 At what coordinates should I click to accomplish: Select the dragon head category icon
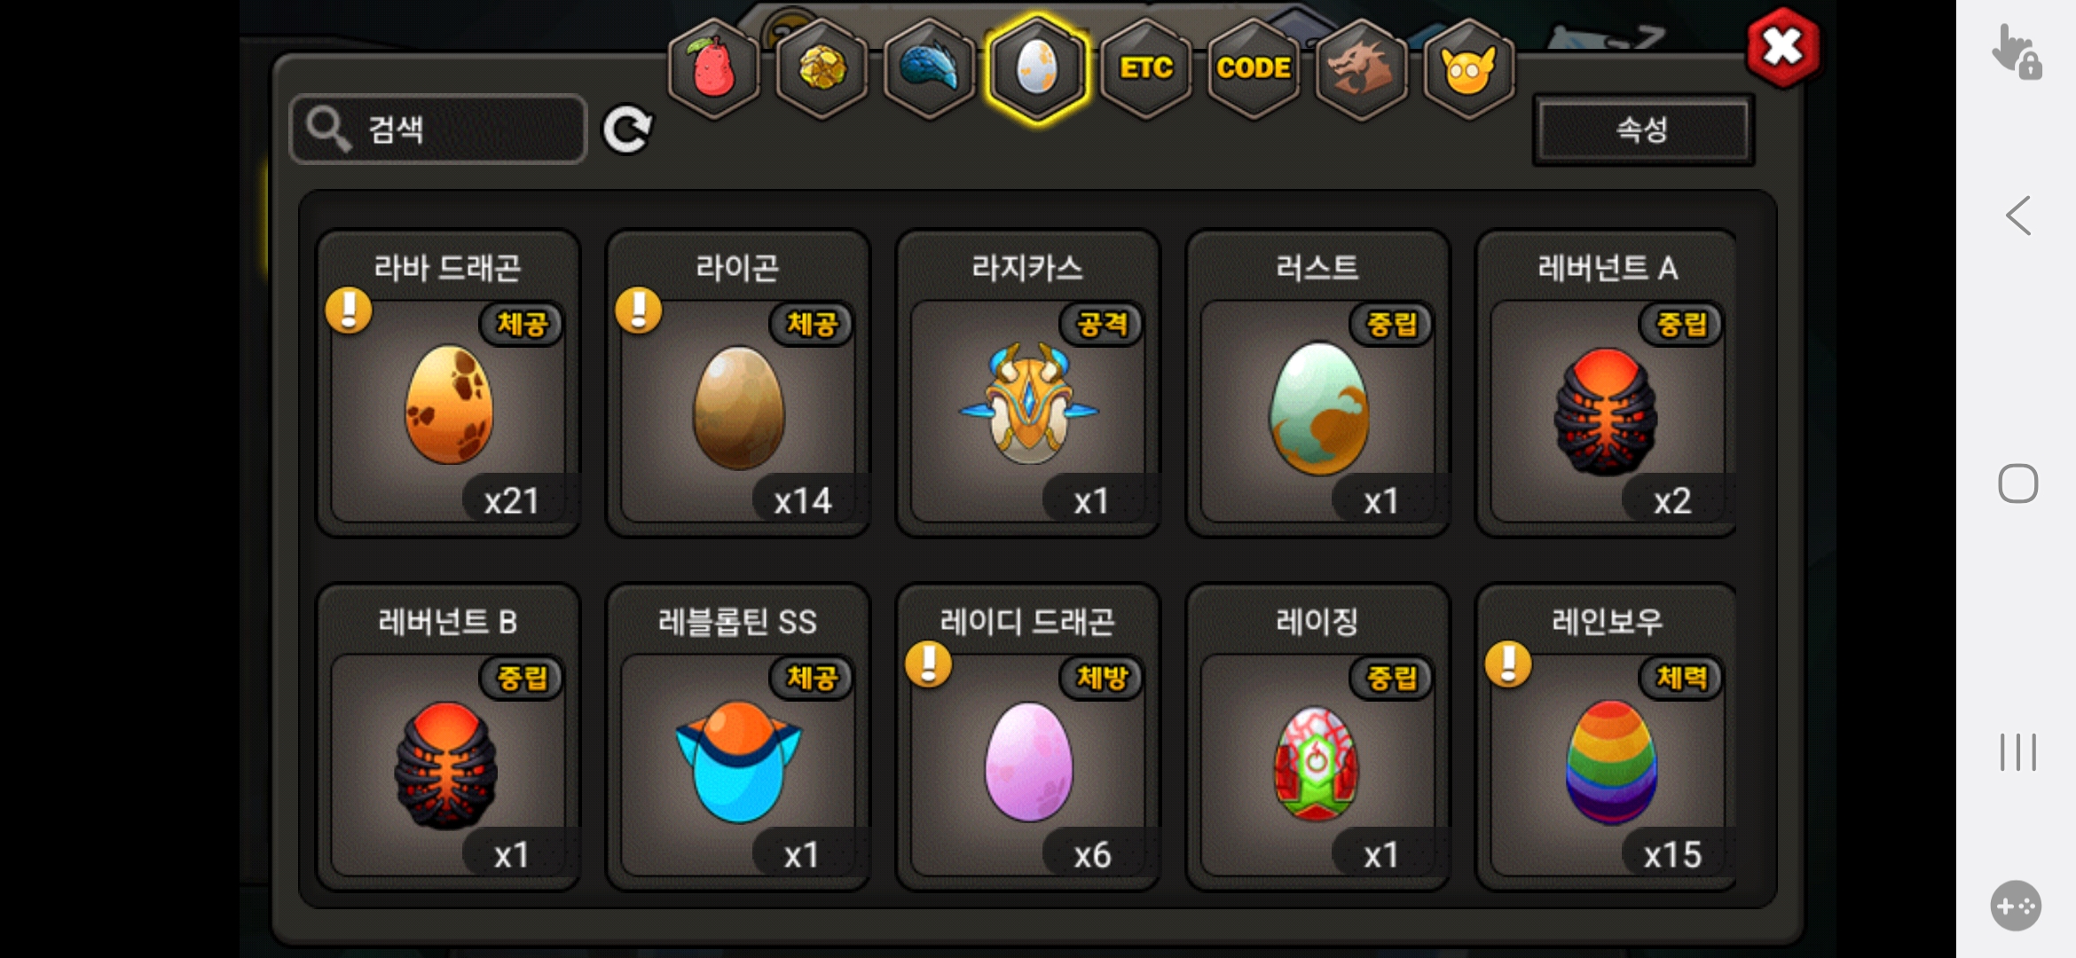tap(1361, 68)
